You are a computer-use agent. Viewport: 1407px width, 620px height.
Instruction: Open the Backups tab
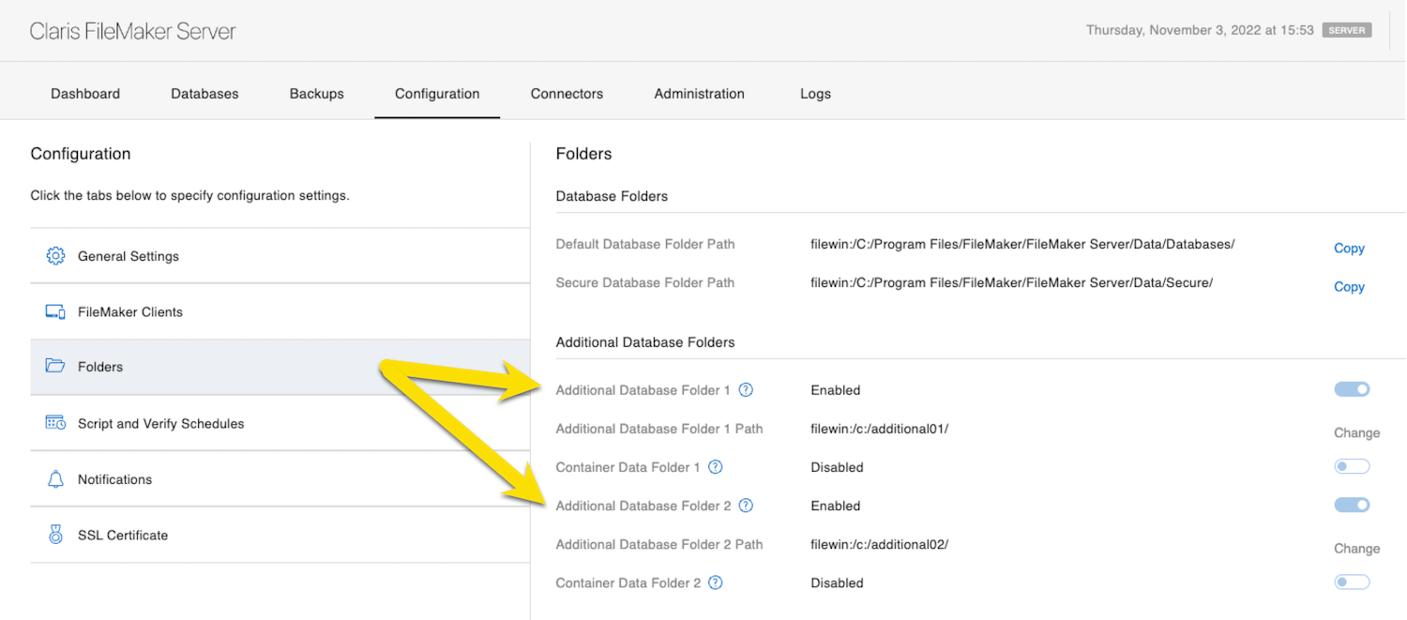tap(317, 94)
